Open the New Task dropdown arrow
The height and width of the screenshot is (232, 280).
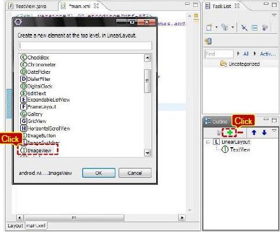click(216, 27)
